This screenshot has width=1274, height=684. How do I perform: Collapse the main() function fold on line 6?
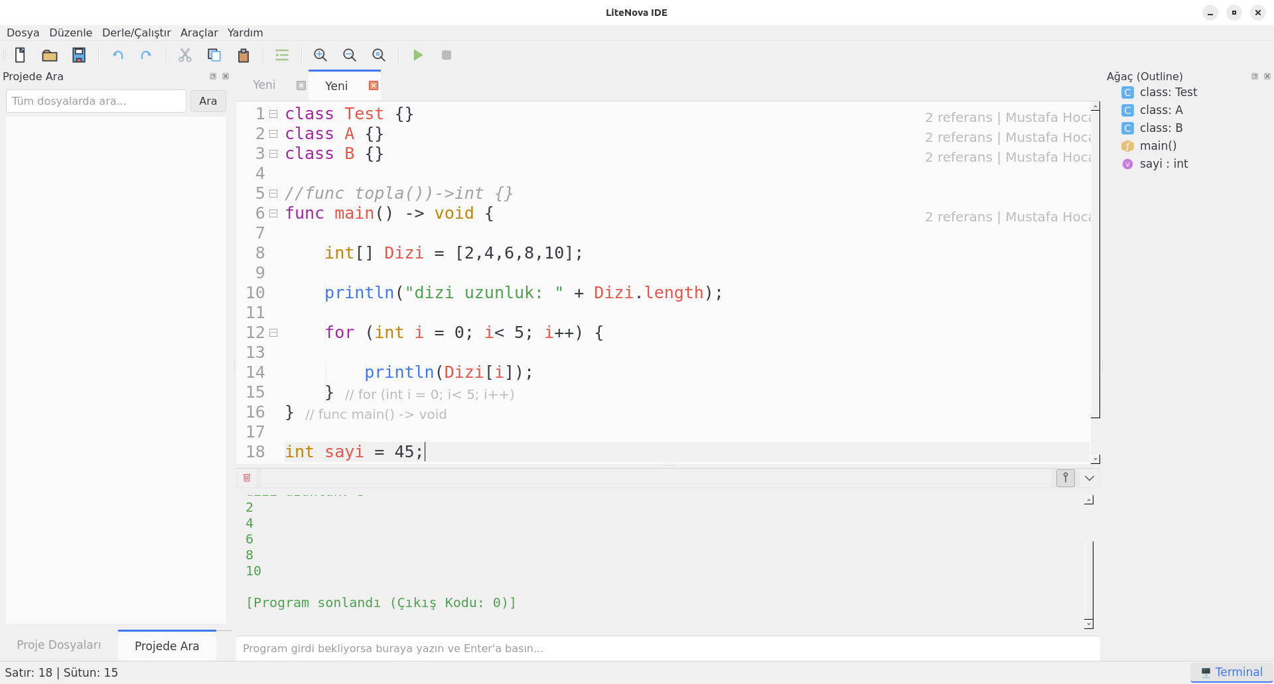(x=273, y=213)
